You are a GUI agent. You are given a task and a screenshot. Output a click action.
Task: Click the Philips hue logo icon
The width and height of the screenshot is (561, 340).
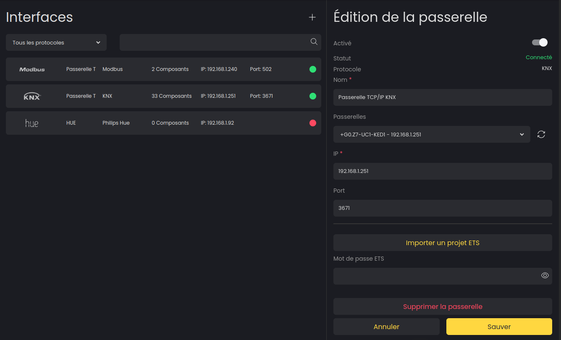point(31,123)
